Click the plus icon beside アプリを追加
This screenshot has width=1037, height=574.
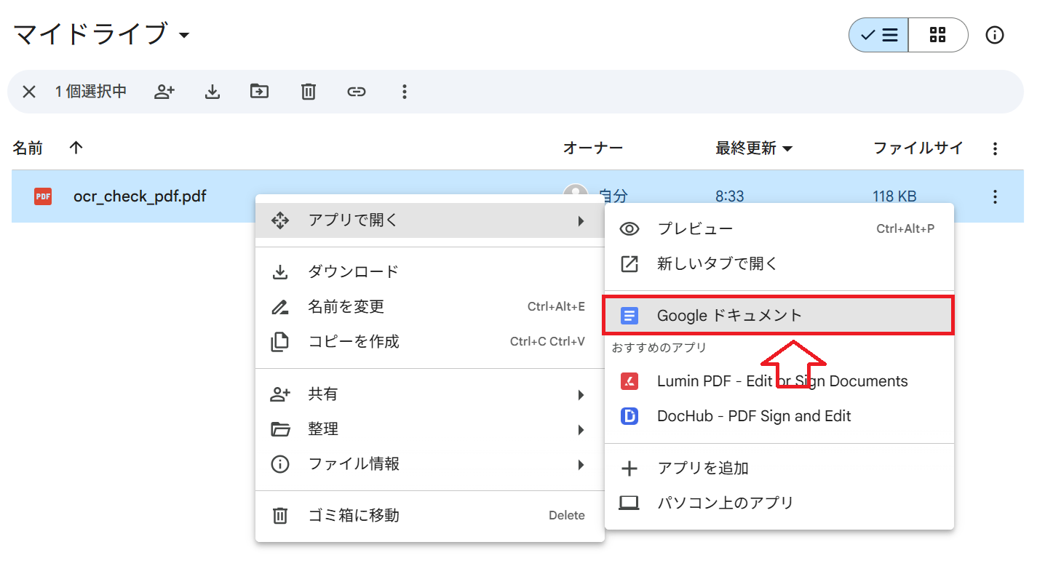tap(629, 469)
